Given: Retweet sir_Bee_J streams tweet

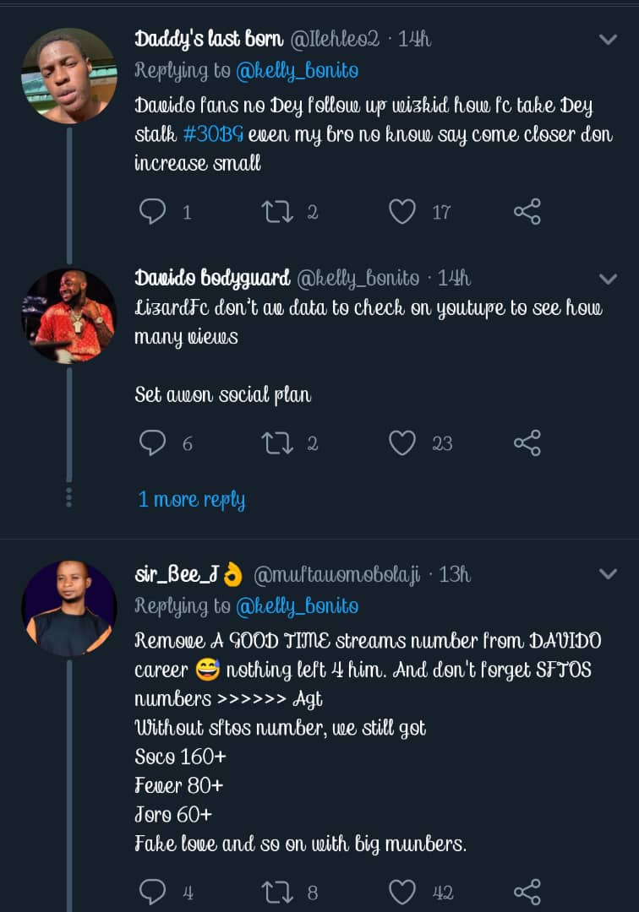Looking at the screenshot, I should [278, 891].
